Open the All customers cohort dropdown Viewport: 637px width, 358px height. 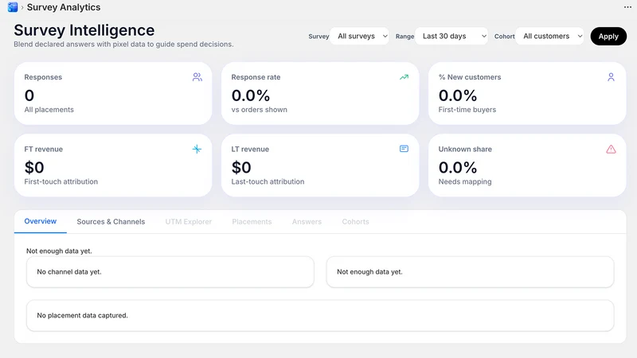point(549,36)
